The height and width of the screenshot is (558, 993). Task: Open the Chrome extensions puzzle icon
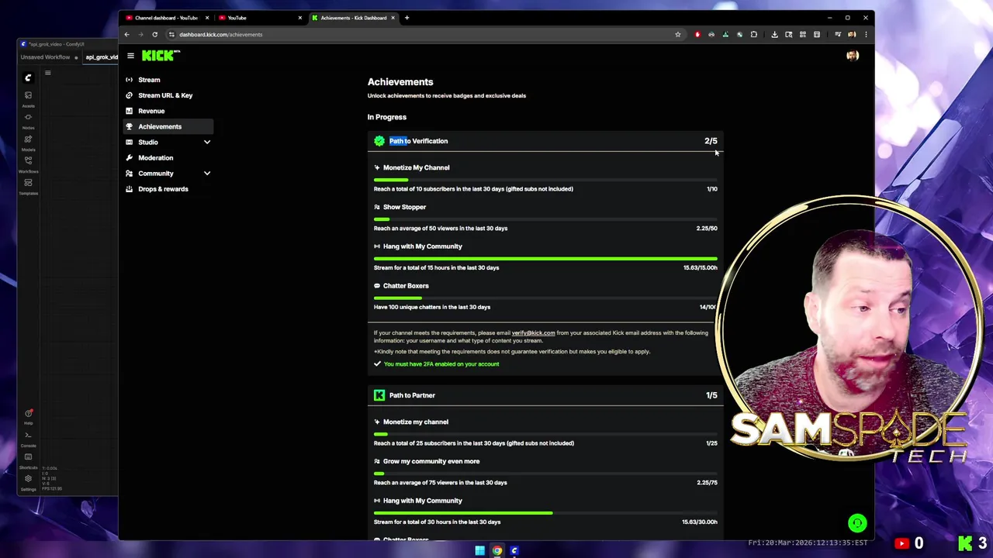(x=753, y=34)
